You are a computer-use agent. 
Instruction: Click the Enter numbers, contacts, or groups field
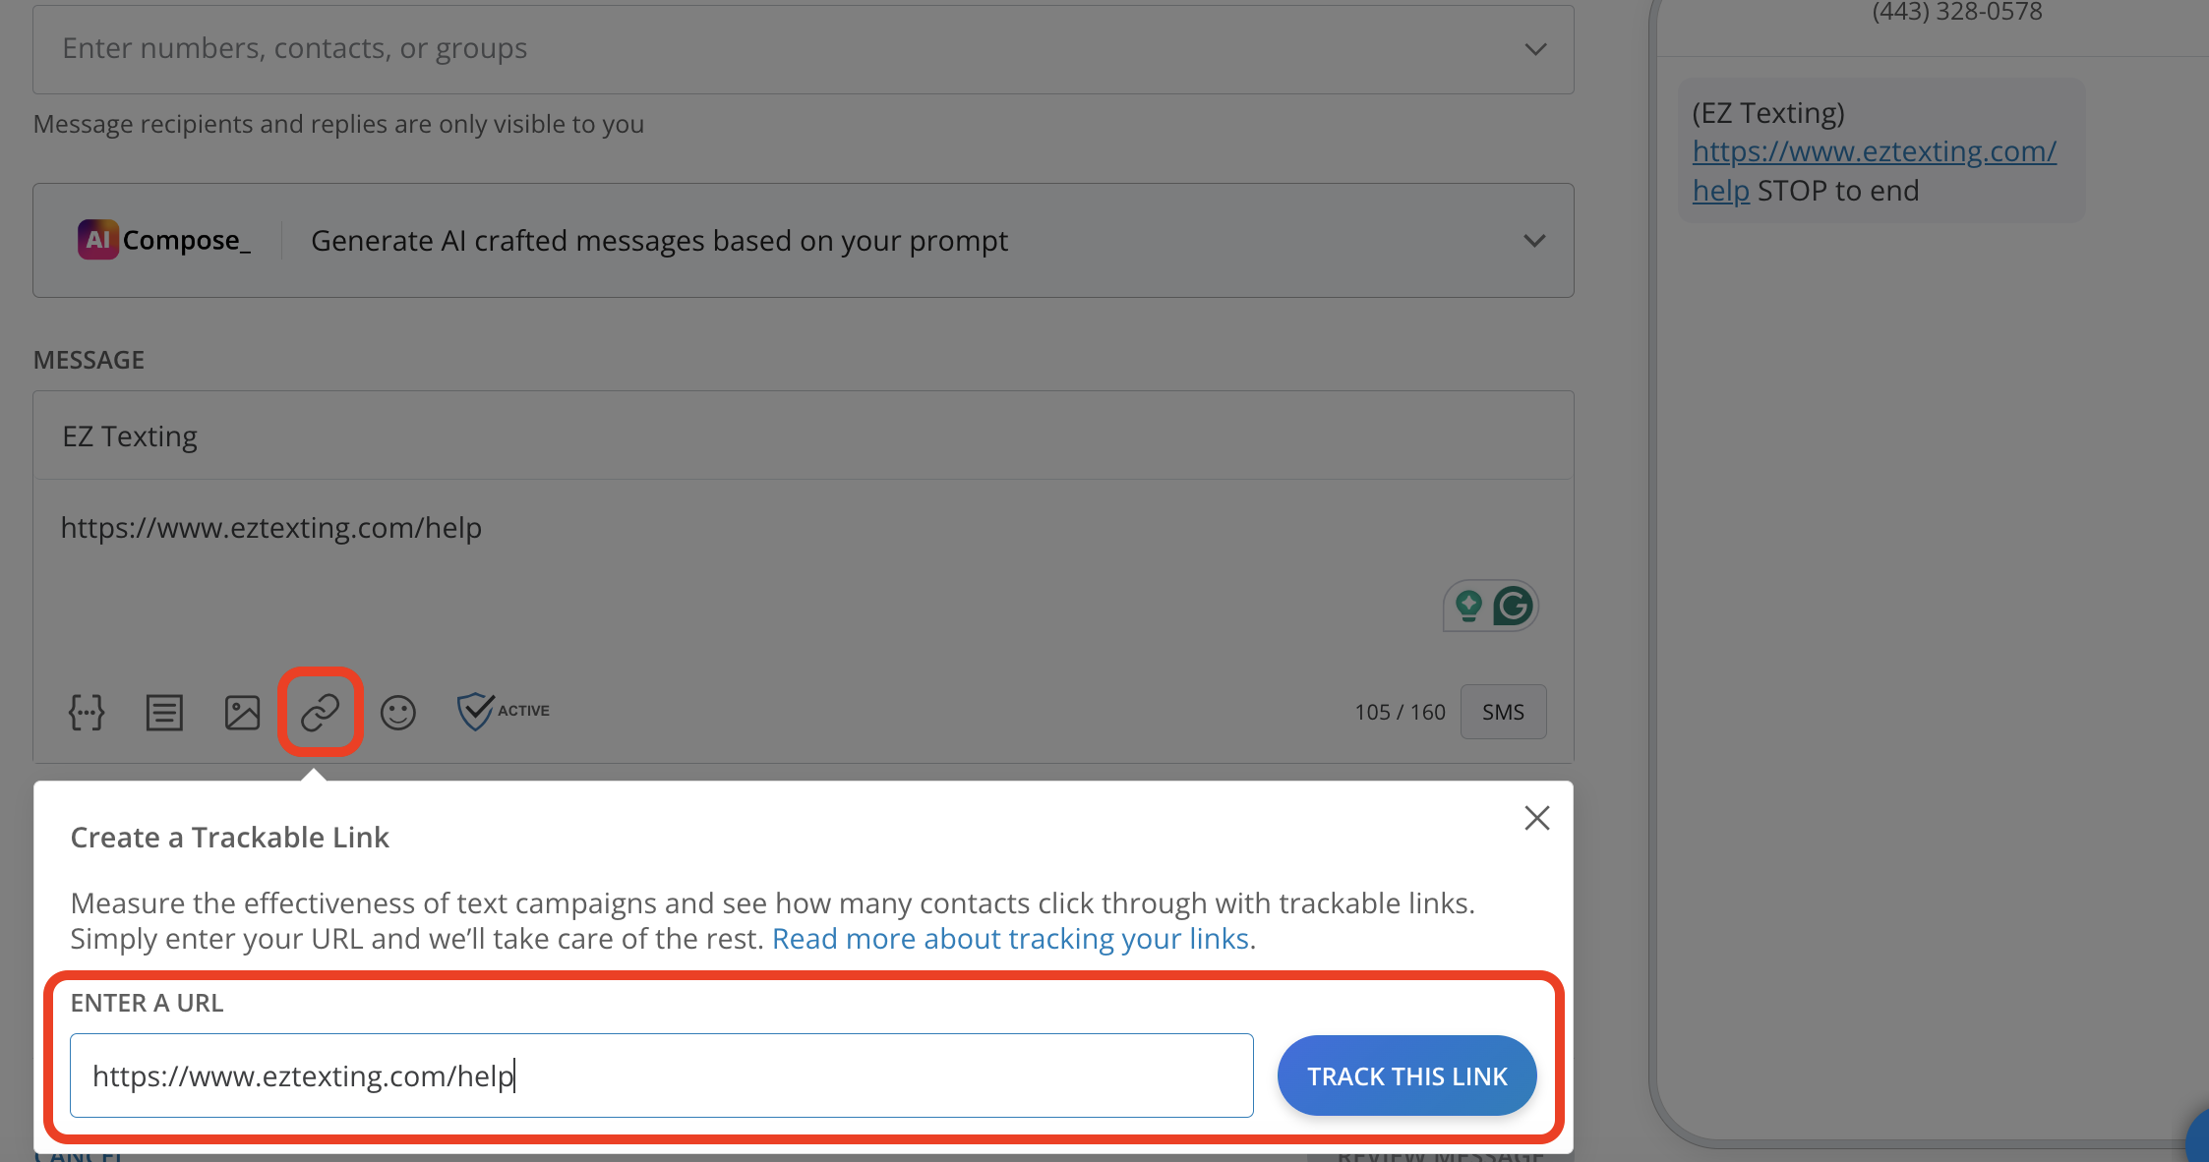(393, 47)
